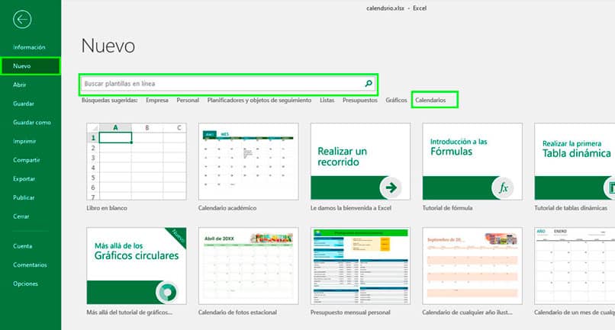Click Tutorial de tablas dinámicas caption
The height and width of the screenshot is (330, 615).
[x=571, y=208]
